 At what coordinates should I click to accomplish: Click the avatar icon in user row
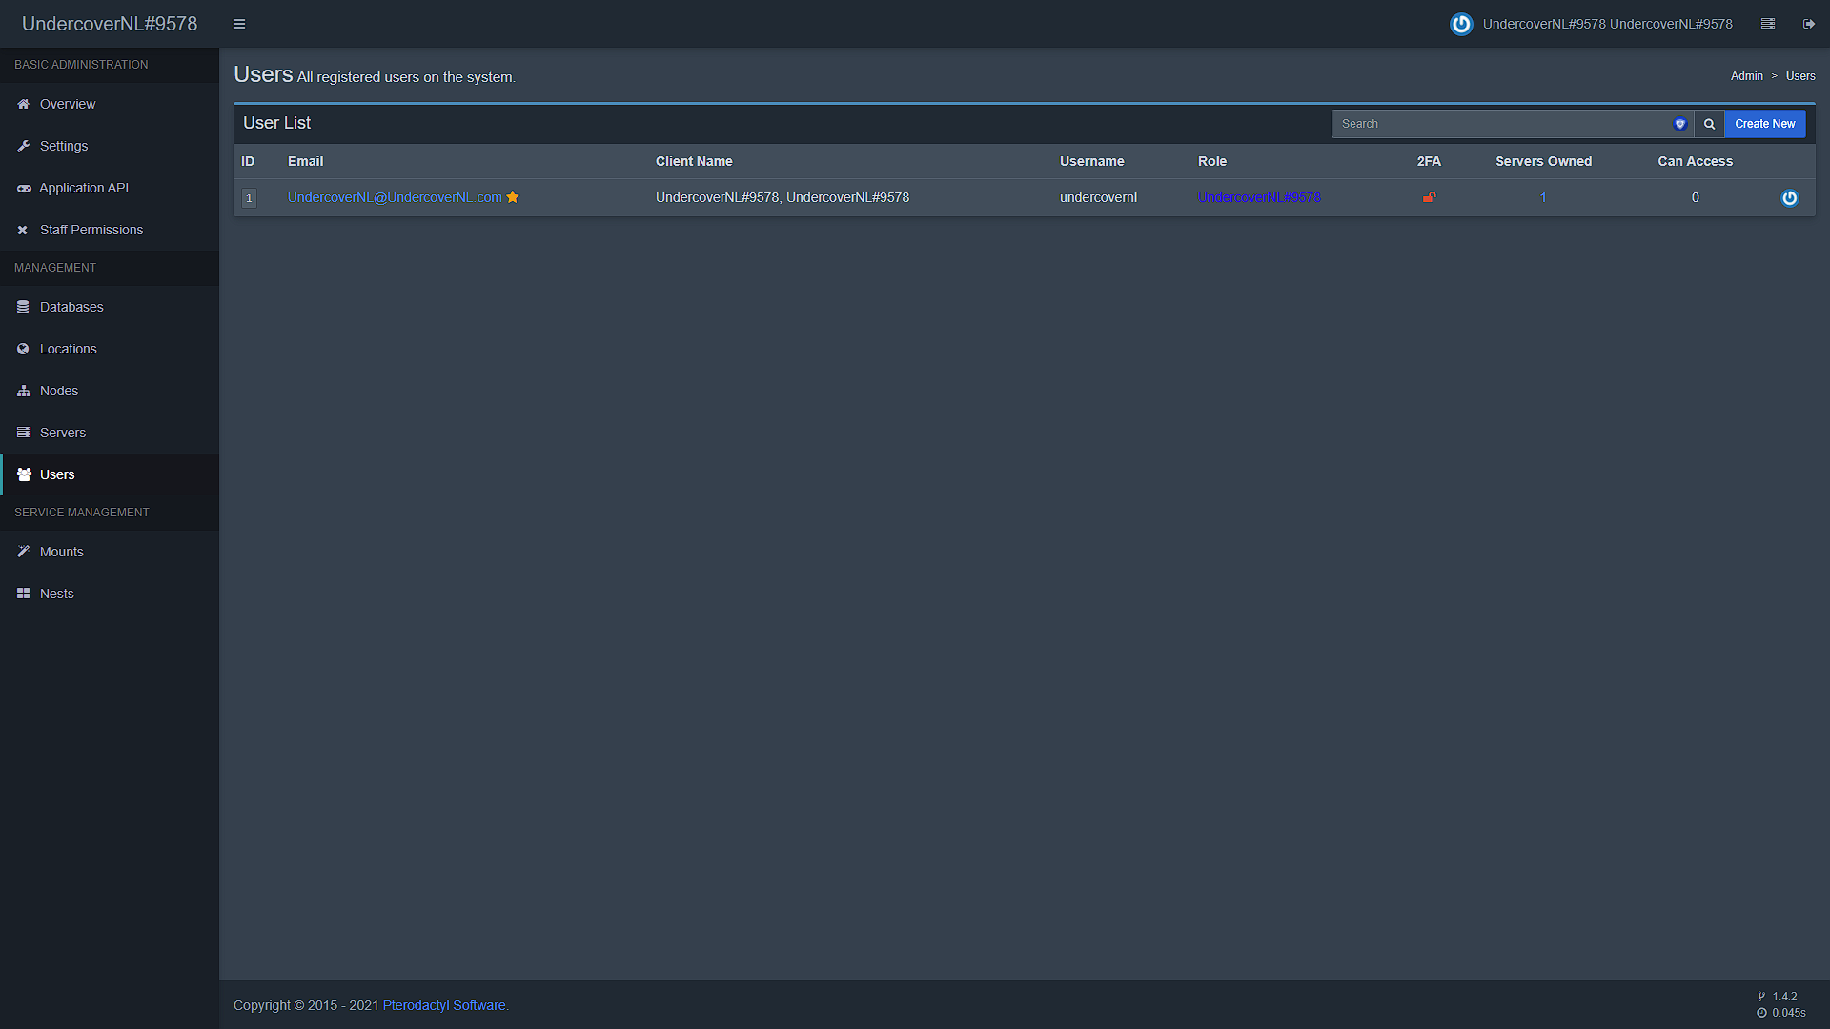pos(1790,198)
